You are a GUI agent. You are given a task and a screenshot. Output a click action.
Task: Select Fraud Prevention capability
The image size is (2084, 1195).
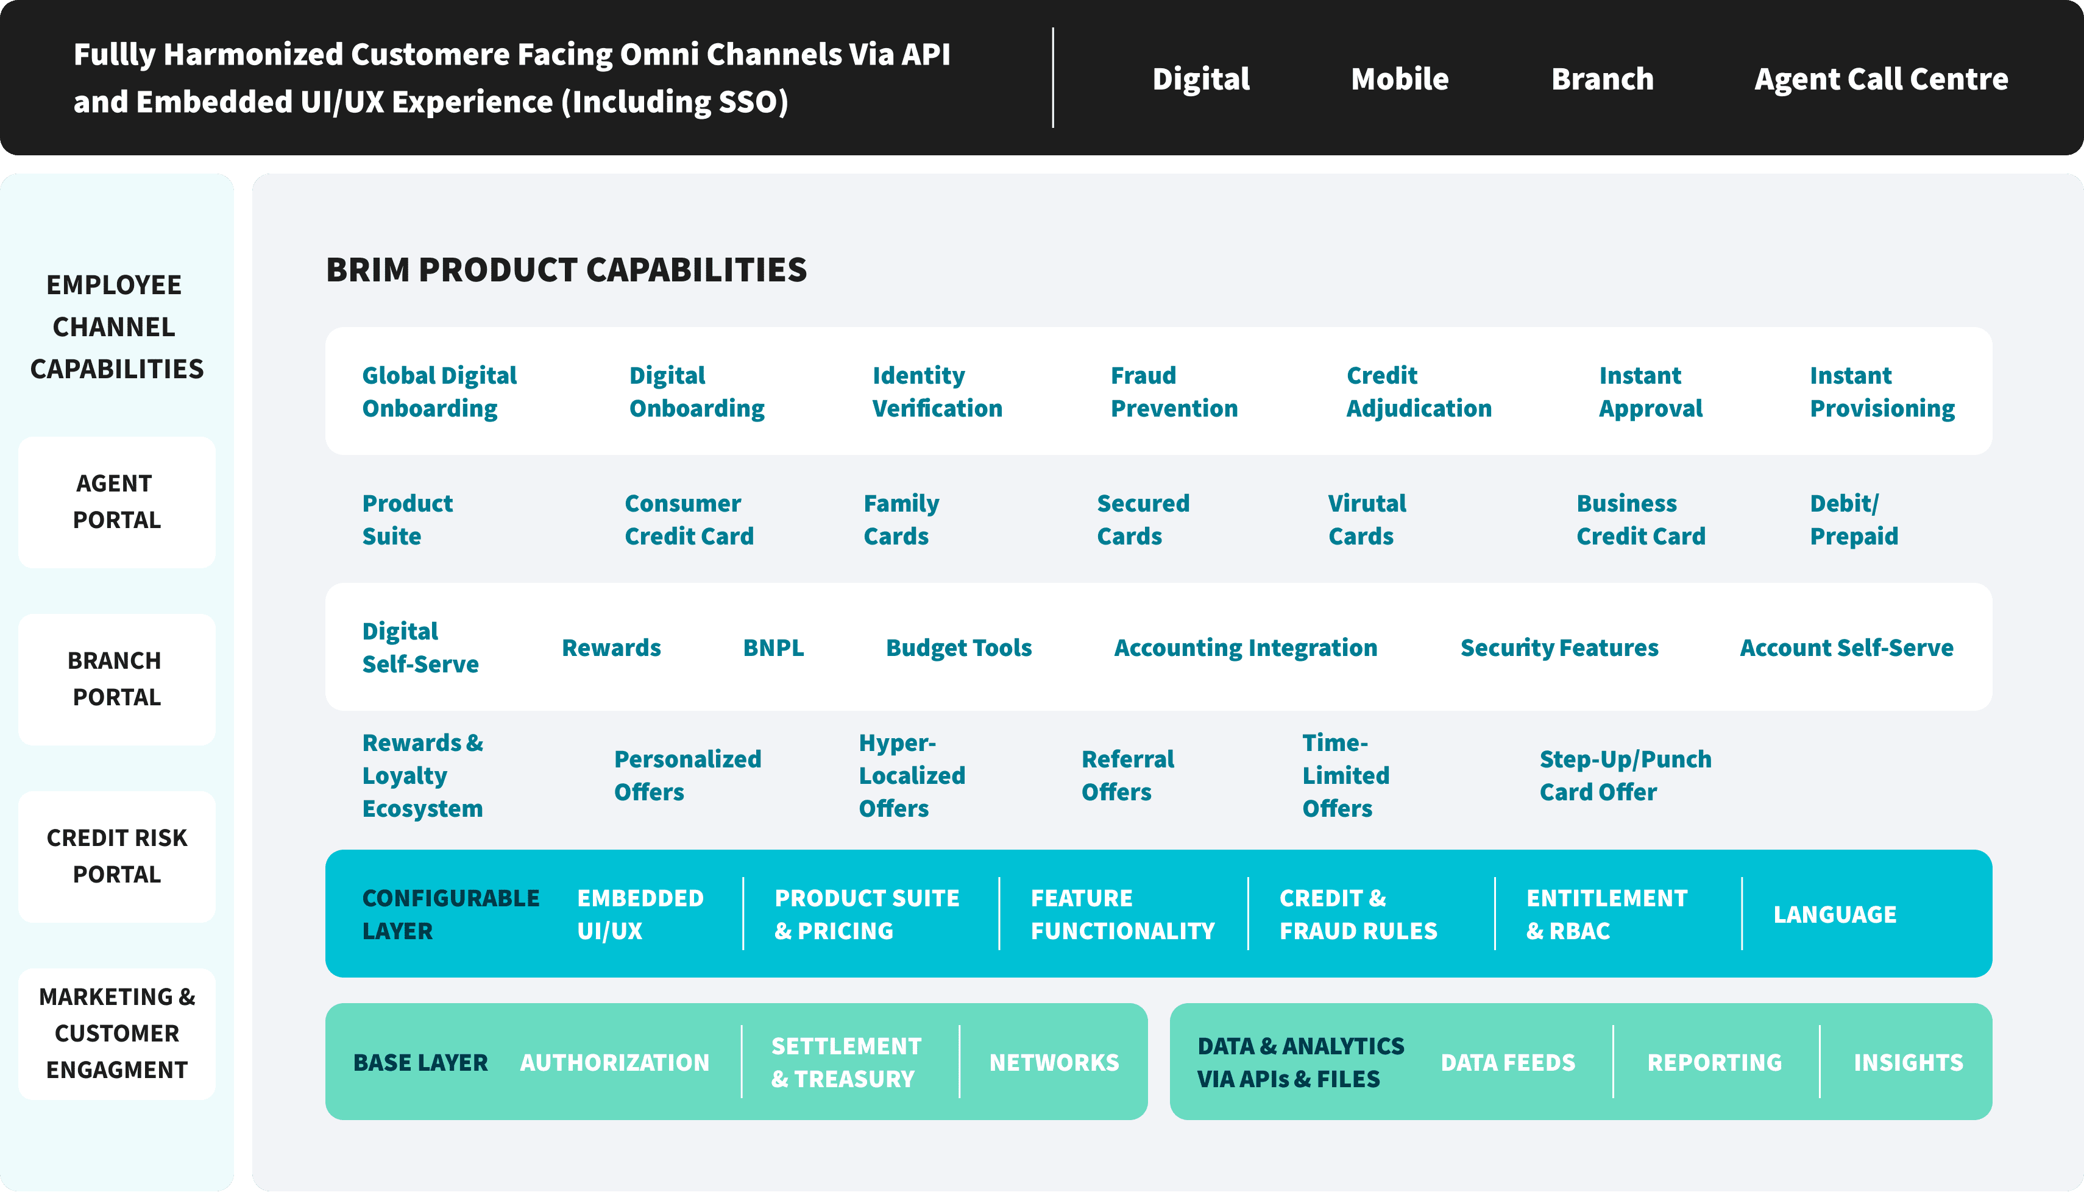tap(1174, 392)
